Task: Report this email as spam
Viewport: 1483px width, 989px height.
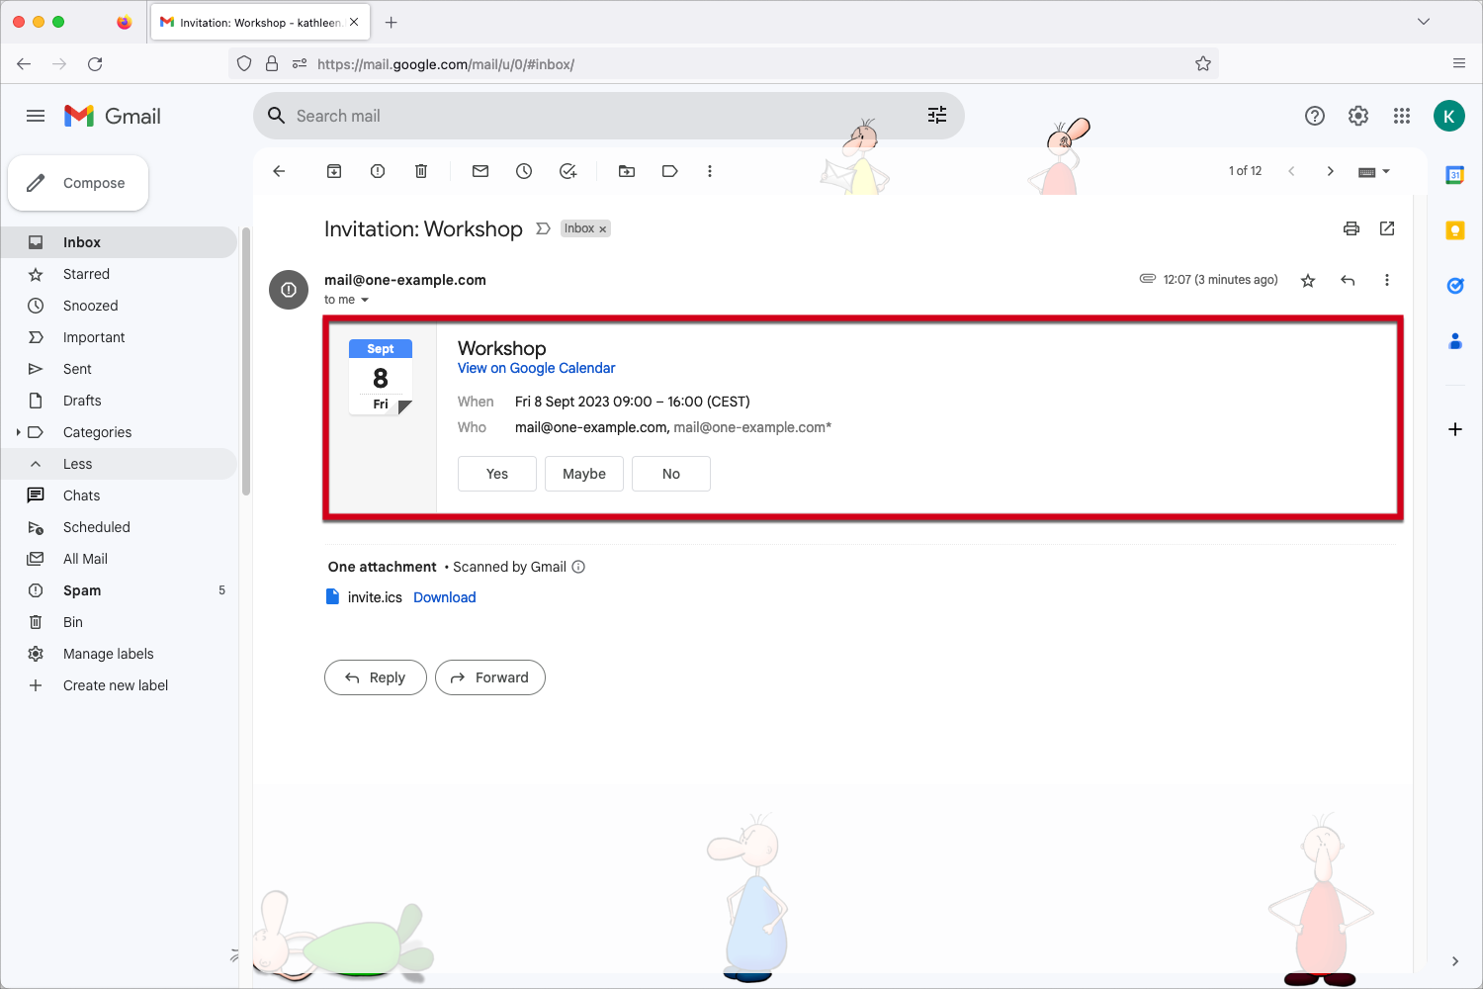Action: tap(377, 170)
